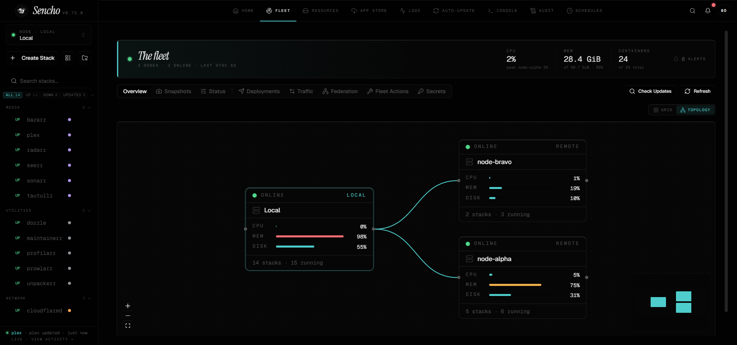
Task: Open the Auto-Update page
Action: pyautogui.click(x=454, y=11)
